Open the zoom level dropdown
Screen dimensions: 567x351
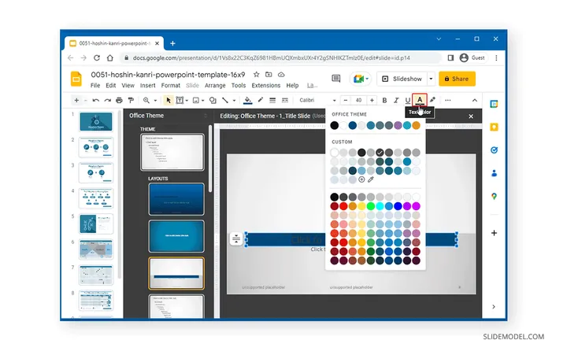[149, 100]
